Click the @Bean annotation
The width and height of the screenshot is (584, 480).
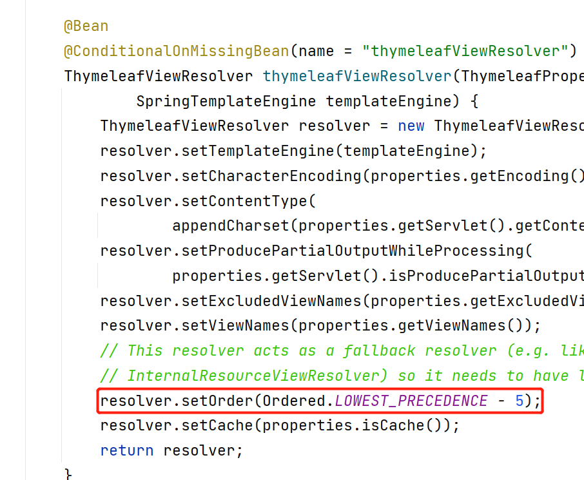click(x=86, y=26)
